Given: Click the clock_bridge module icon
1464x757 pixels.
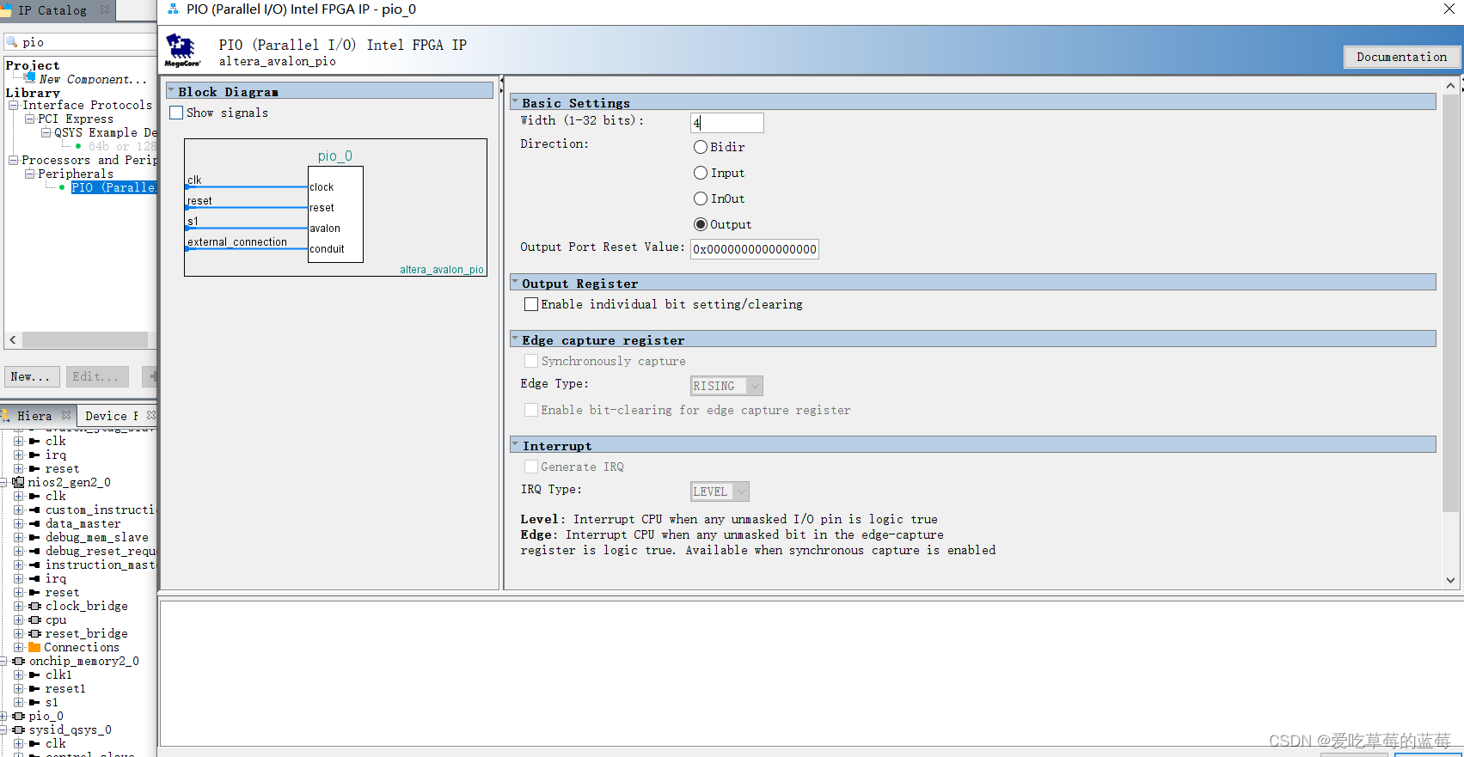Looking at the screenshot, I should coord(35,606).
